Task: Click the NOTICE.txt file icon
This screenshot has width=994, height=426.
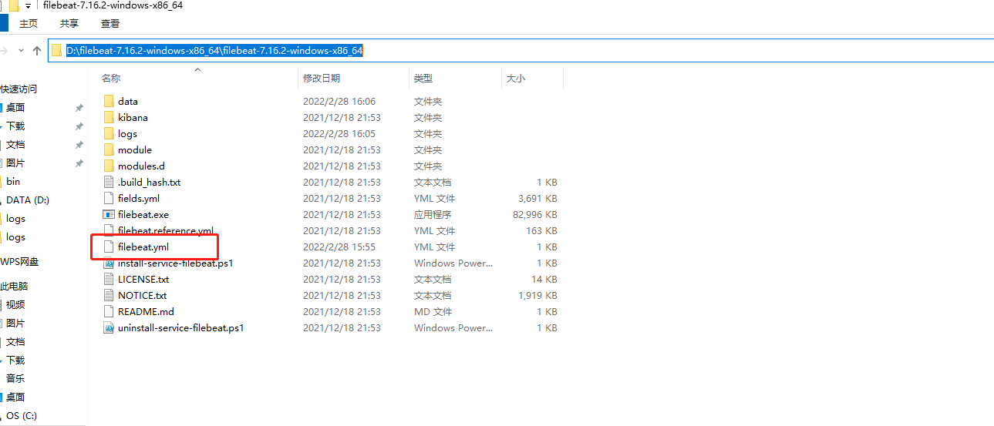Action: tap(108, 295)
